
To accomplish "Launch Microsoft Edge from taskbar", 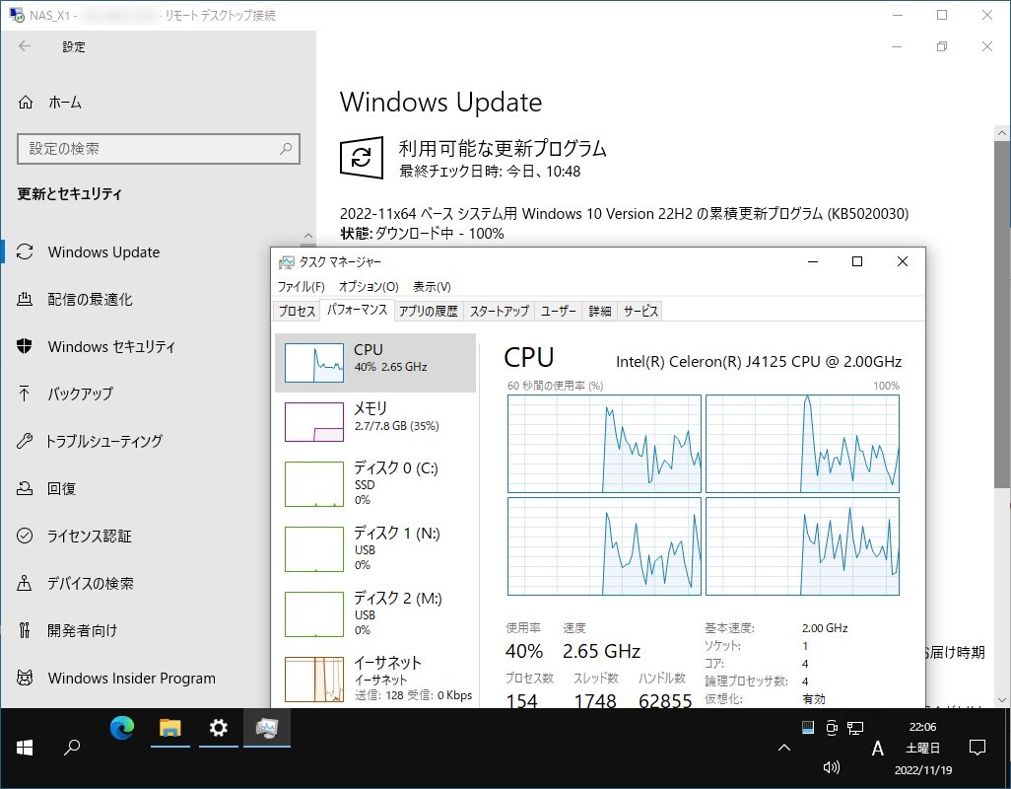I will pyautogui.click(x=122, y=728).
